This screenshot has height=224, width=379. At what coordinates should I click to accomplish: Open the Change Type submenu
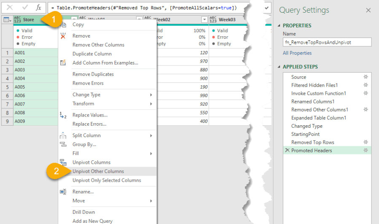tap(86, 95)
